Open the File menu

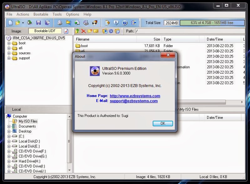(x=9, y=14)
